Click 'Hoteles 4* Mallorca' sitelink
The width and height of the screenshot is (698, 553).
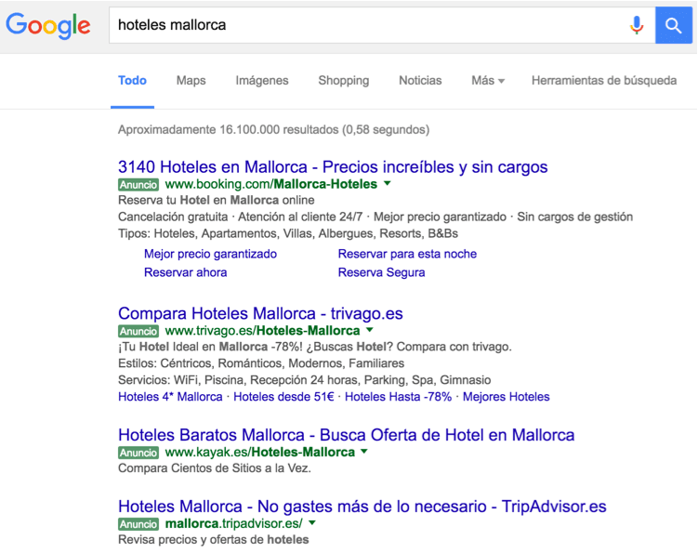pos(170,397)
